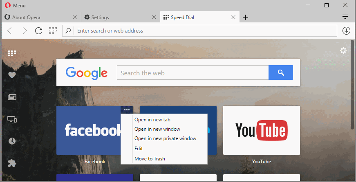This screenshot has height=182, width=356.
Task: Open extensions via sidebar puzzle icon
Action: [12, 163]
